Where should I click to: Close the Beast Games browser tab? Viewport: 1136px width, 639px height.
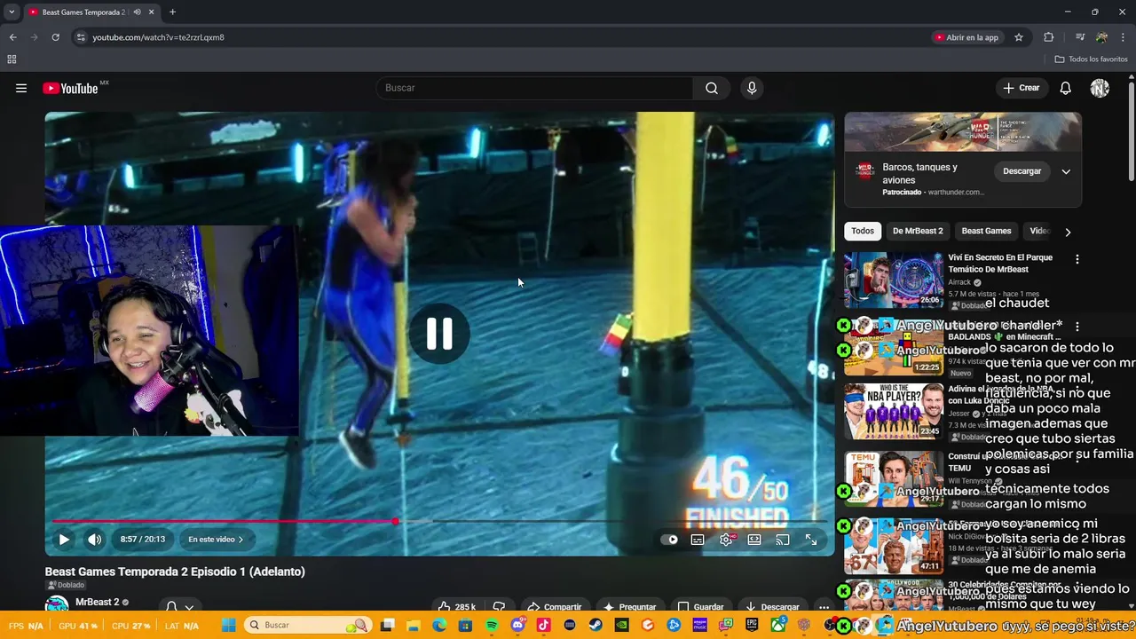pyautogui.click(x=152, y=12)
